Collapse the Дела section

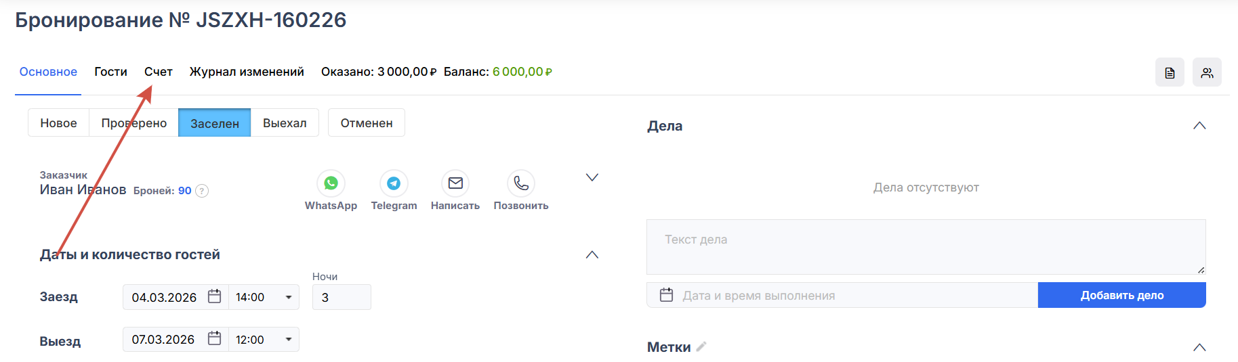(1199, 126)
